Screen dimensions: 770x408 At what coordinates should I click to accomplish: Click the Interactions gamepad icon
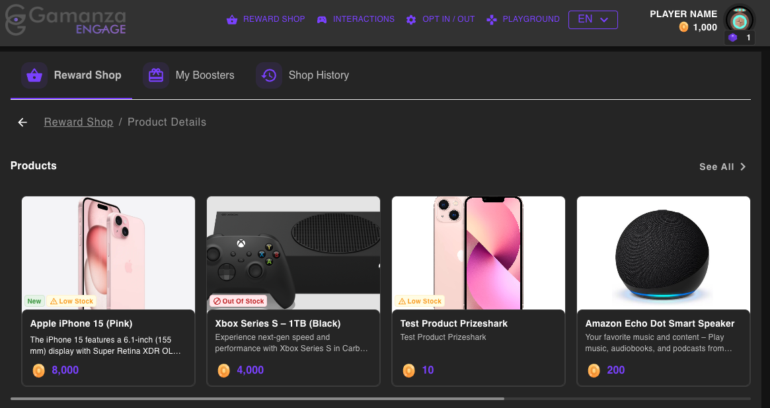point(322,20)
